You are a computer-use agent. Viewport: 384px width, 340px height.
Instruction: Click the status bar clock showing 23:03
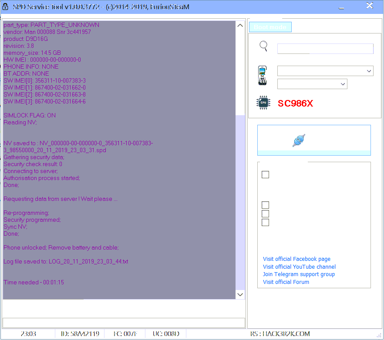tap(28, 334)
